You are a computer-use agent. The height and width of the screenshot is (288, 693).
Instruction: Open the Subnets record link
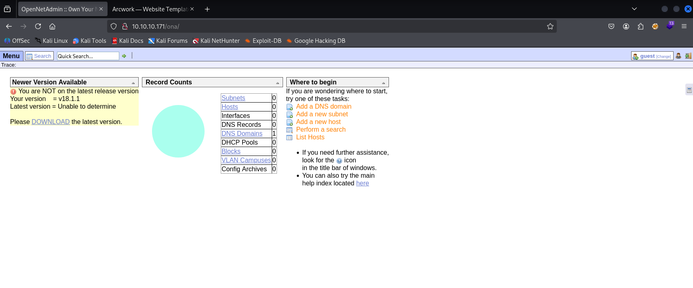point(233,98)
